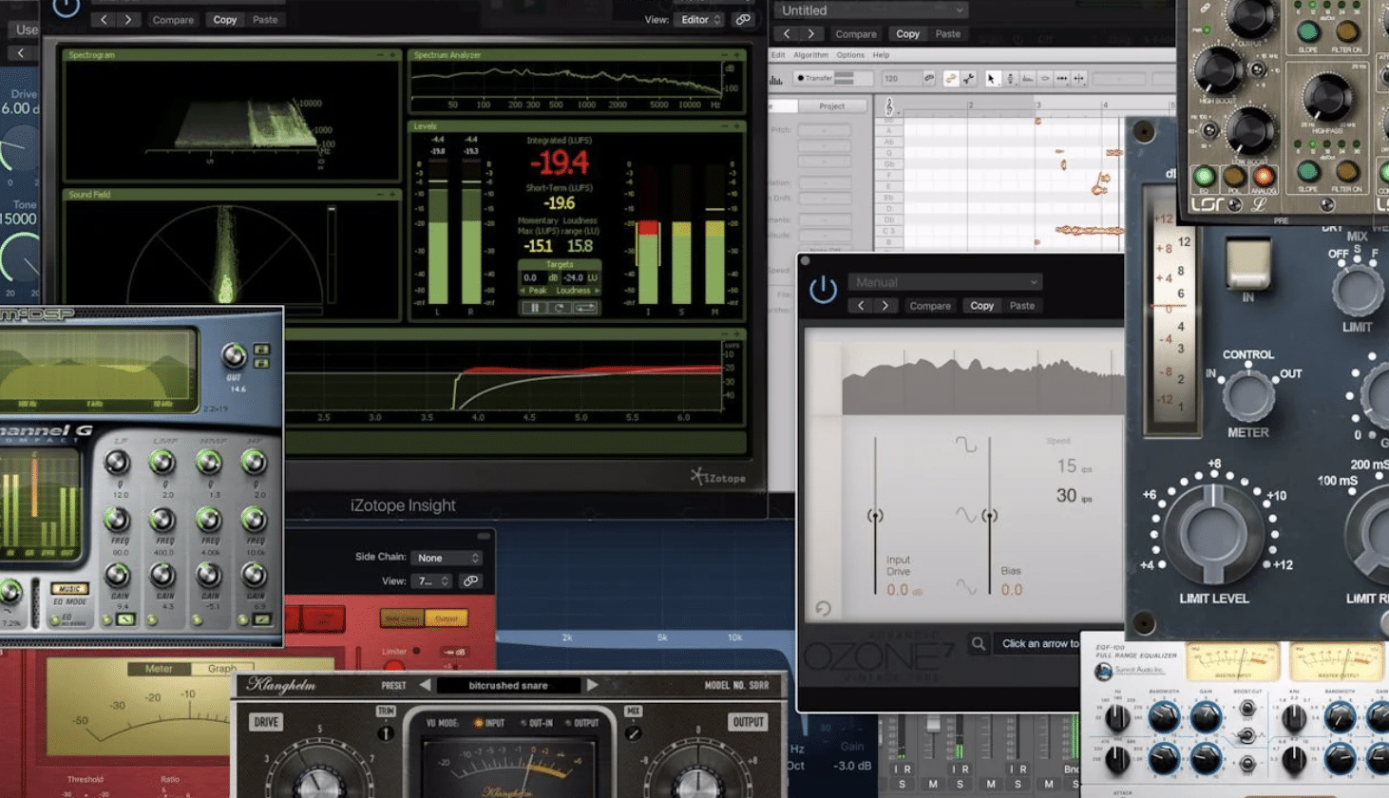
Task: Toggle the POL button on LSR plugin
Action: (1234, 177)
